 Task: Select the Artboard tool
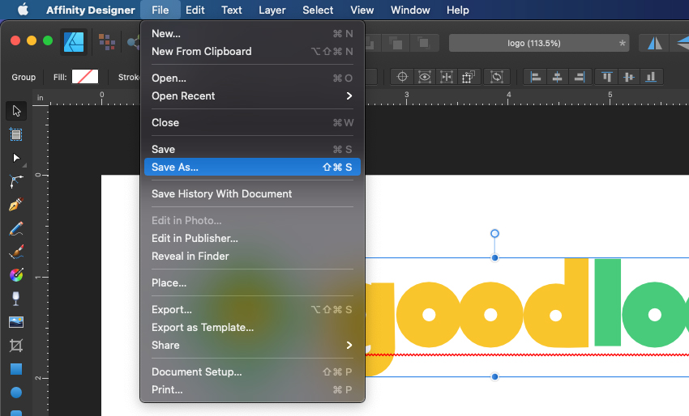click(16, 134)
